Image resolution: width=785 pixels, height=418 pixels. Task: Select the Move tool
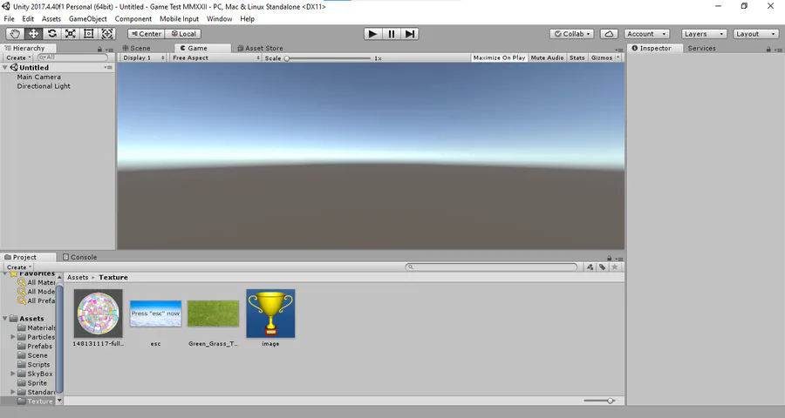(33, 33)
